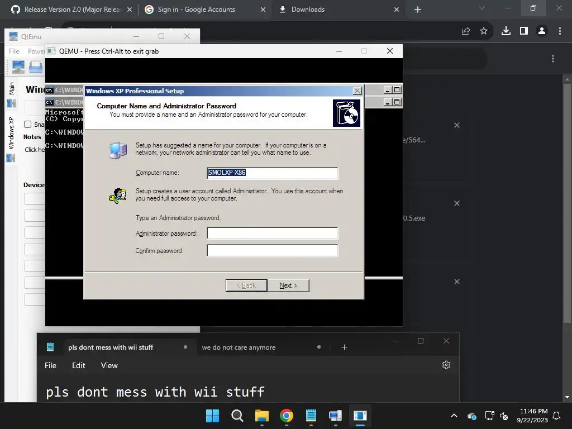
Task: Open the QEMU window taskbar icon
Action: pos(360,416)
